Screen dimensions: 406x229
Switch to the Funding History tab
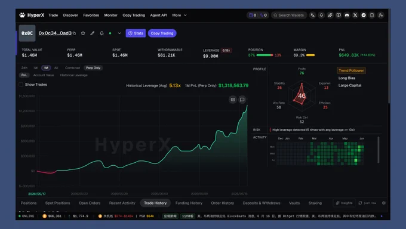click(x=189, y=203)
